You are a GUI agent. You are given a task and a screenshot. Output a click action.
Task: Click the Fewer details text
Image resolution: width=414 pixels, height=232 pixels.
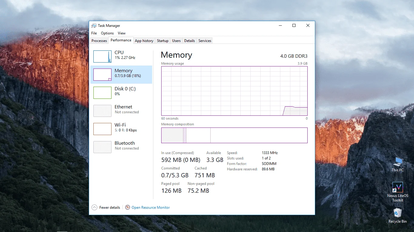[110, 208]
